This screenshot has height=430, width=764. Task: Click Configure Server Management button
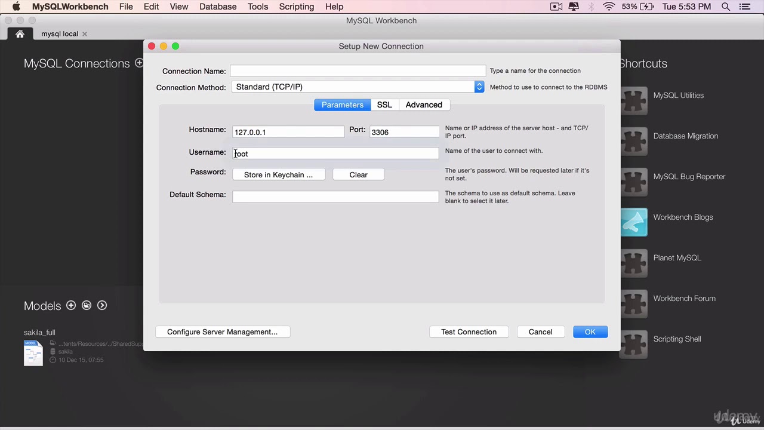click(x=223, y=331)
